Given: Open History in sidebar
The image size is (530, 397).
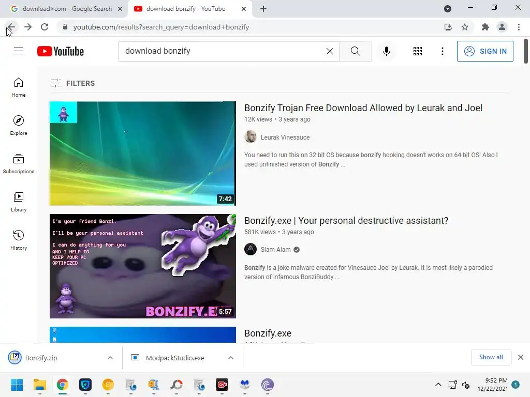Looking at the screenshot, I should click(x=19, y=240).
